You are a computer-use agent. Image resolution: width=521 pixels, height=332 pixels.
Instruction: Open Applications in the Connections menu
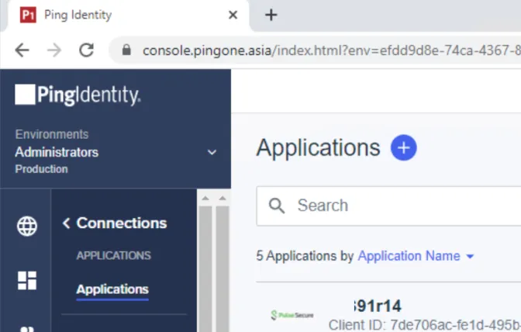click(x=112, y=289)
